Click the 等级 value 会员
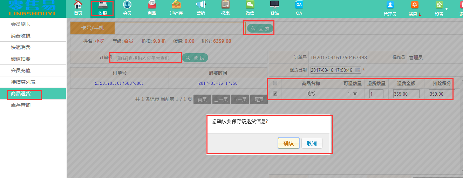This screenshot has height=178, width=463. pos(129,41)
